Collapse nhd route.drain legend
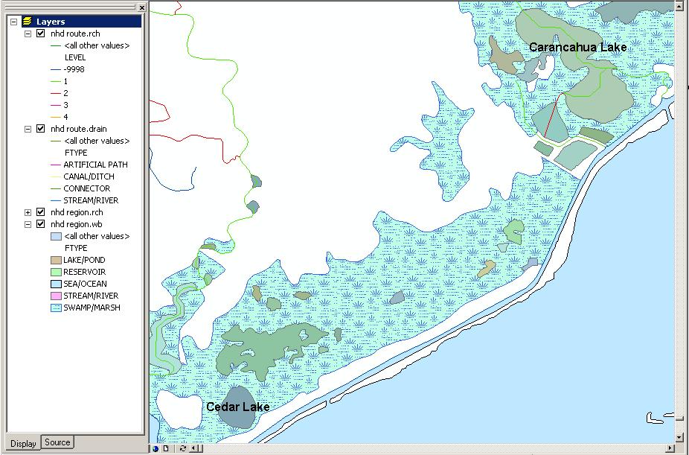This screenshot has height=455, width=689. 28,129
